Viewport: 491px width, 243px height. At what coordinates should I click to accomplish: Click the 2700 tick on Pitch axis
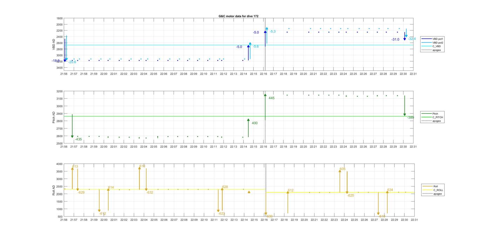tap(60, 129)
